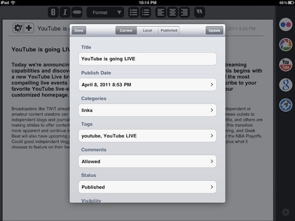The width and height of the screenshot is (295, 221).
Task: Tap Done to close the dialog
Action: [79, 31]
